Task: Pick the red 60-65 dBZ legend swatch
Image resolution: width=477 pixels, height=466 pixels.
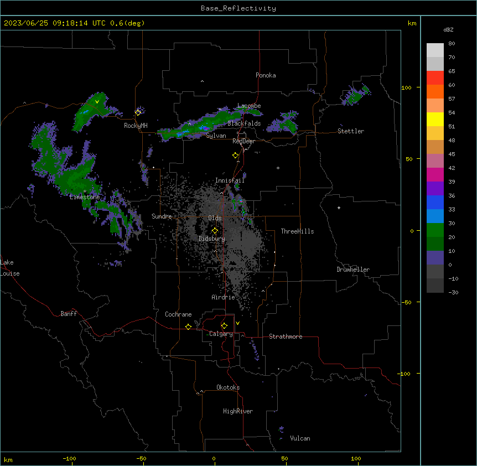Action: 435,78
